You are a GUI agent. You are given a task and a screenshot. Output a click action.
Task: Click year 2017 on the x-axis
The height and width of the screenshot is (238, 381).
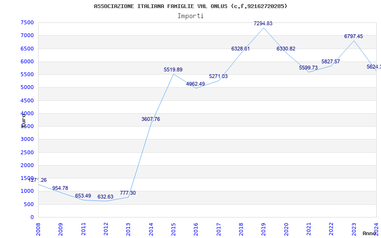(219, 229)
